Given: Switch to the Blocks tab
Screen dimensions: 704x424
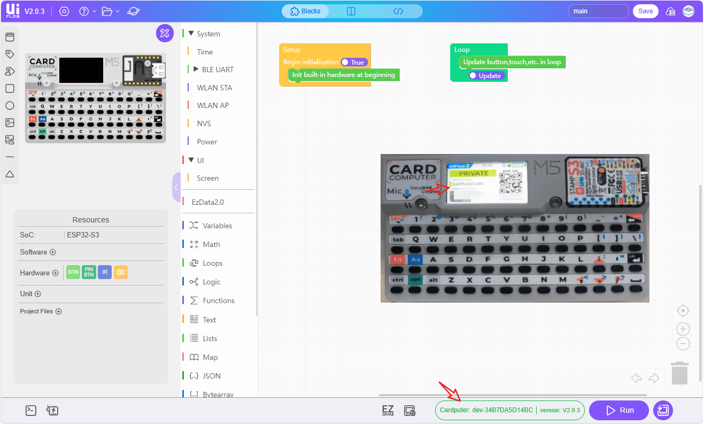Looking at the screenshot, I should point(305,11).
